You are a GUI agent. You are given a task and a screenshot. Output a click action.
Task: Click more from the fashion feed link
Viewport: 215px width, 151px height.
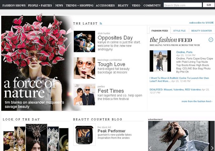197,101
